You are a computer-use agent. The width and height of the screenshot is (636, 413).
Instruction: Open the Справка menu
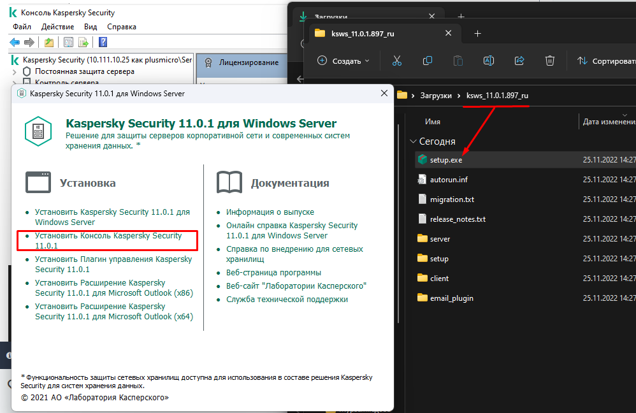click(122, 27)
